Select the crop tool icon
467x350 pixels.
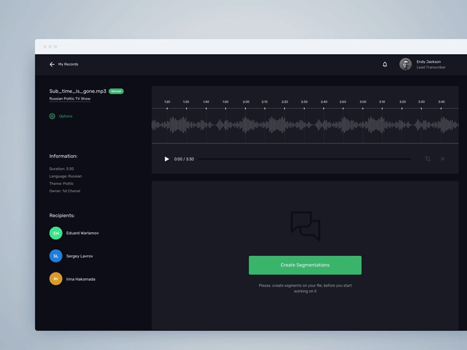(x=428, y=159)
